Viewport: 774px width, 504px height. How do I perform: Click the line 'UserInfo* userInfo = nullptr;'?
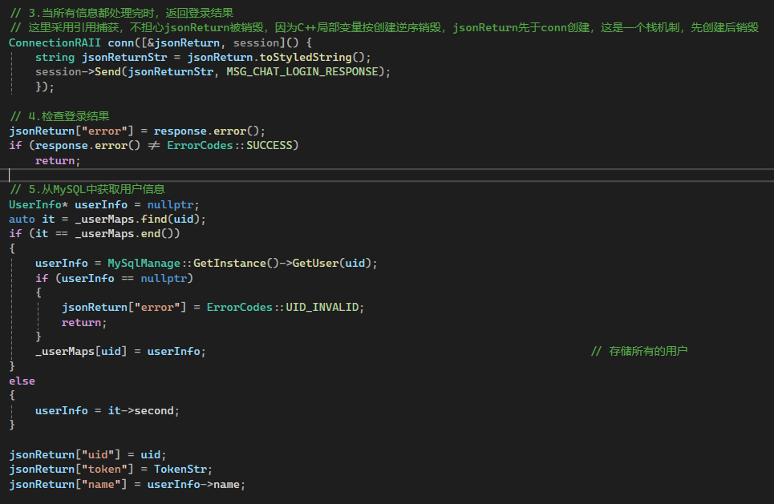[104, 204]
